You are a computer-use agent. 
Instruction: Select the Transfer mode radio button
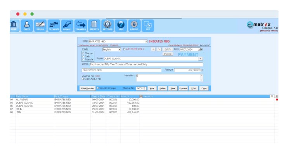(83, 59)
